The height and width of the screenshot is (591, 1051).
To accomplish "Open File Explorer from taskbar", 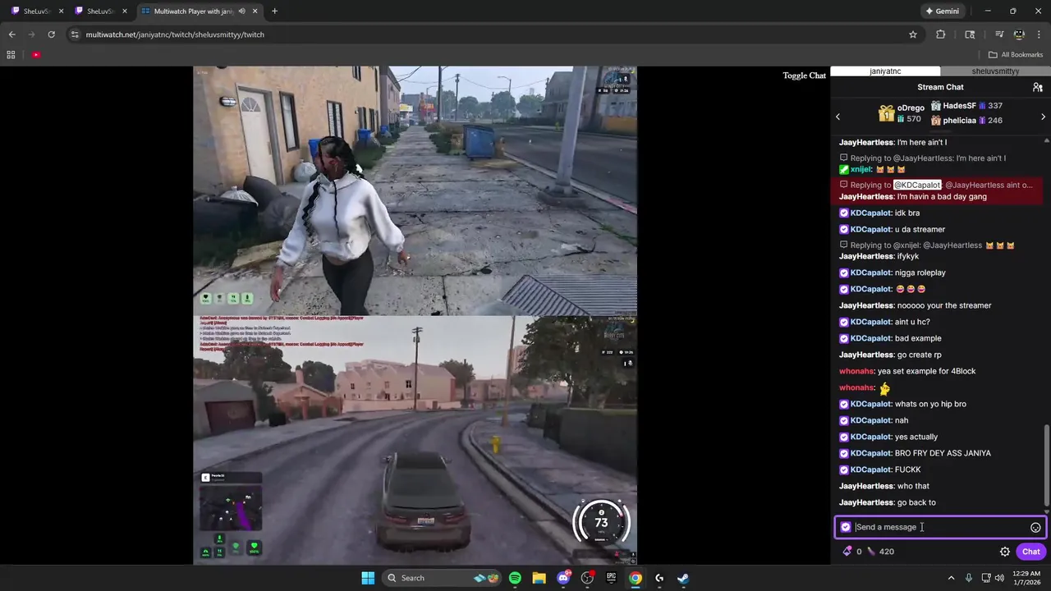I will click(539, 578).
